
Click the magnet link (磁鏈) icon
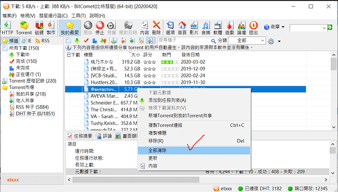39,28
